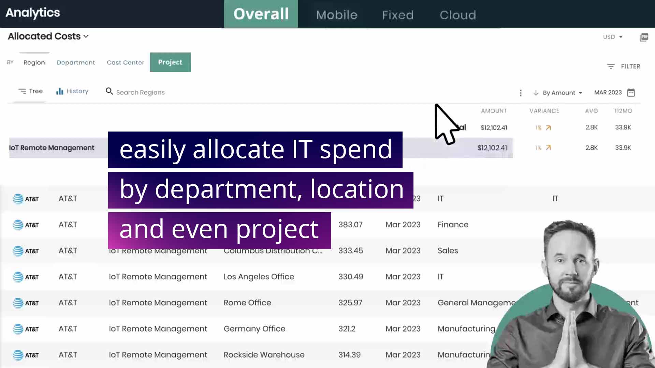Click AT&T logo in Los Angeles Office row
The width and height of the screenshot is (655, 368).
(26, 277)
